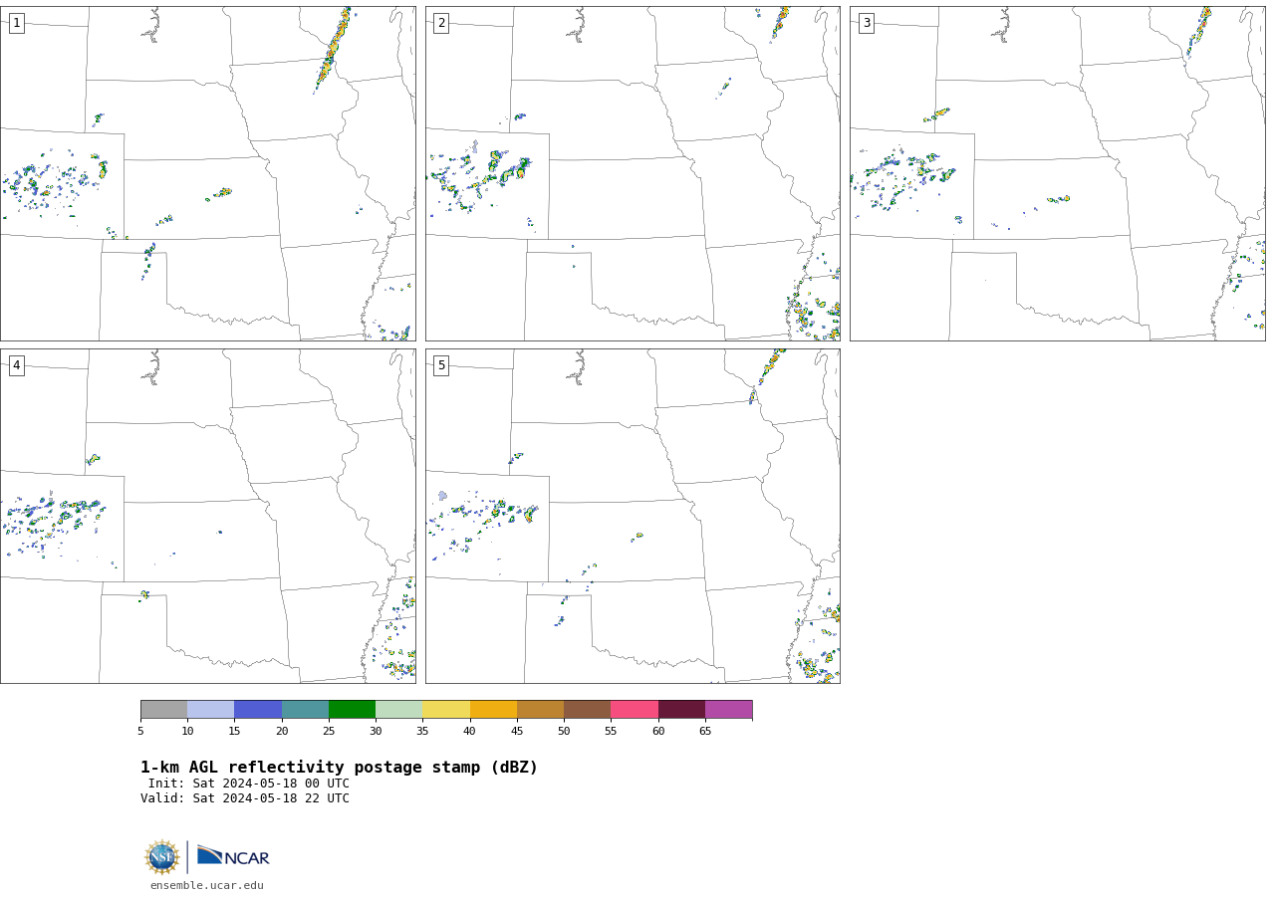Click colorbar tick label 65
The height and width of the screenshot is (897, 1275).
click(x=705, y=731)
